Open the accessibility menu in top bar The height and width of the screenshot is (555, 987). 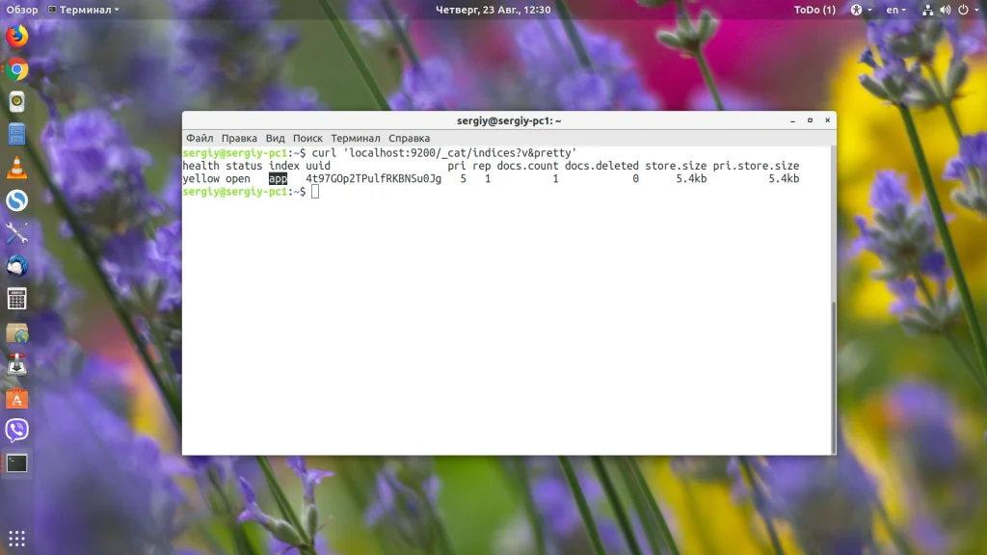tap(861, 10)
